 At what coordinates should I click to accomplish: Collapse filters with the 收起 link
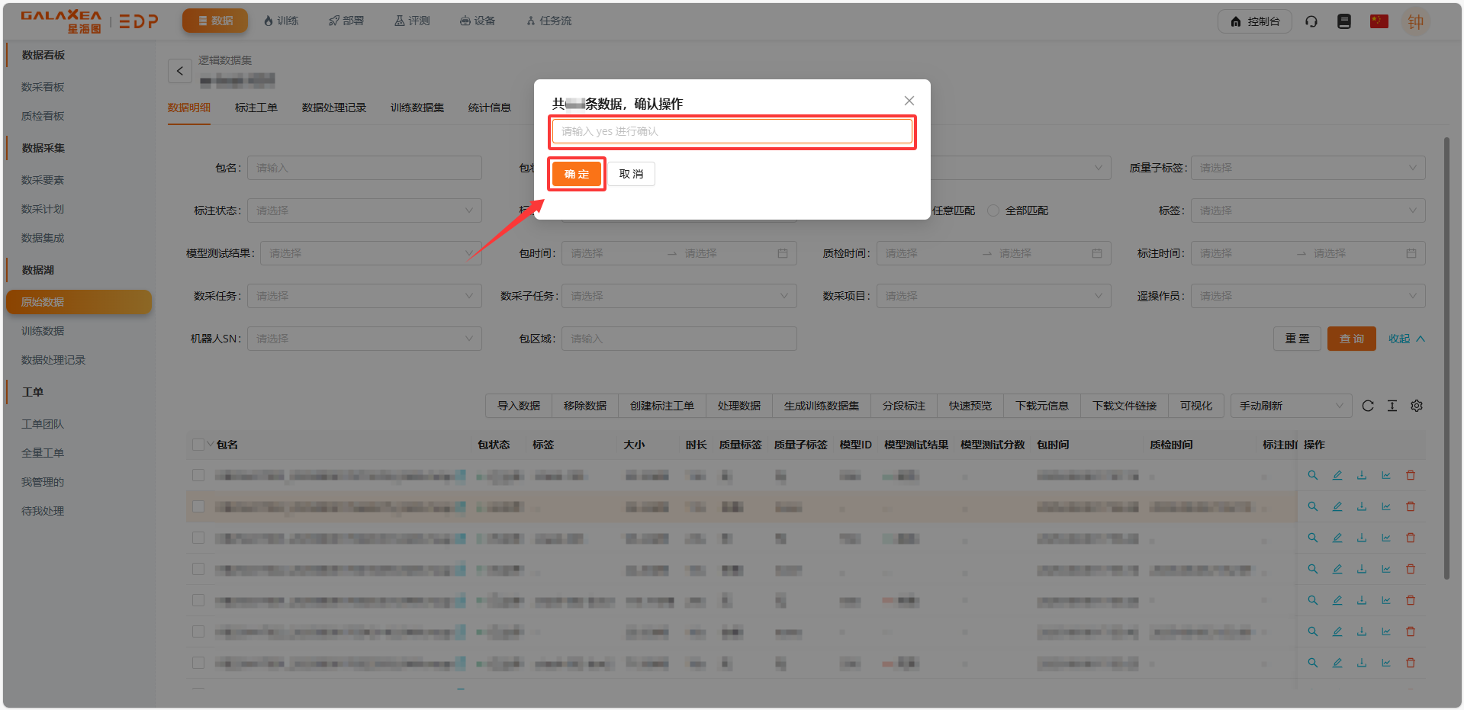pos(1405,339)
